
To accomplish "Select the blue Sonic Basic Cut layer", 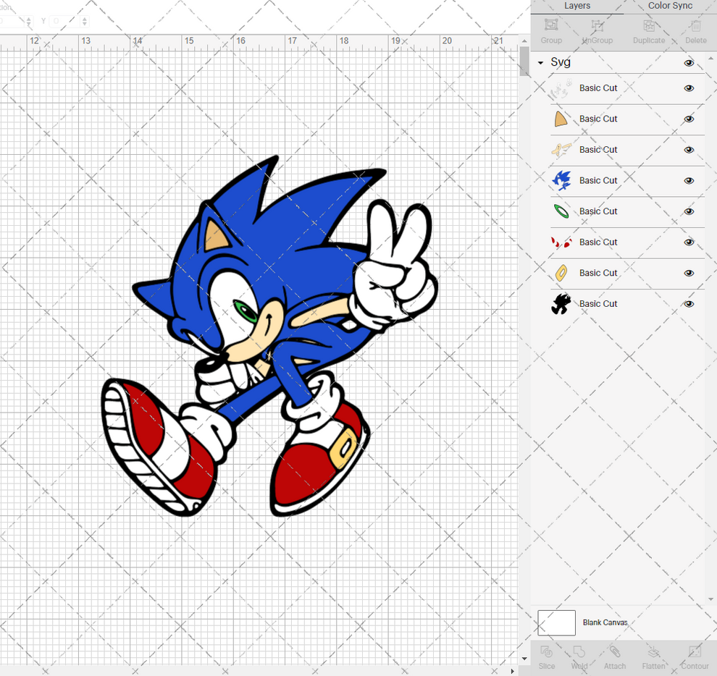I will click(598, 180).
